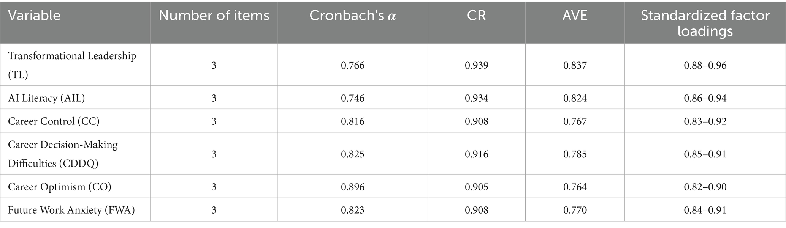Select the CR value 0.939
The width and height of the screenshot is (786, 228).
(476, 66)
